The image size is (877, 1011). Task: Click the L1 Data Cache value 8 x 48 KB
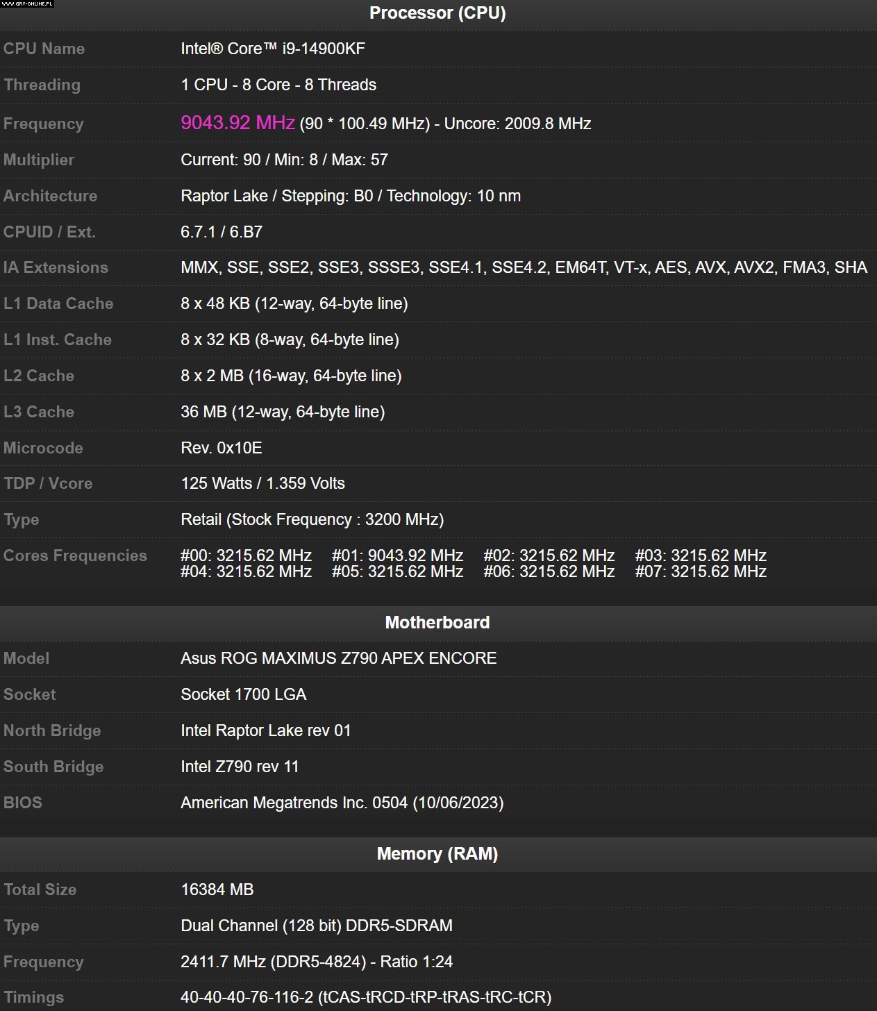coord(294,303)
